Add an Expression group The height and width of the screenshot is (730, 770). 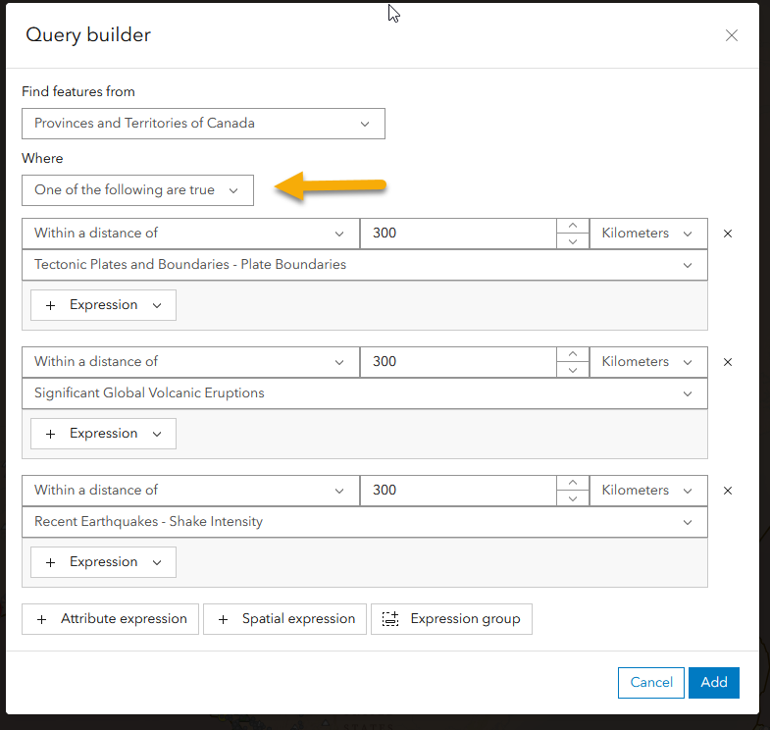[451, 619]
